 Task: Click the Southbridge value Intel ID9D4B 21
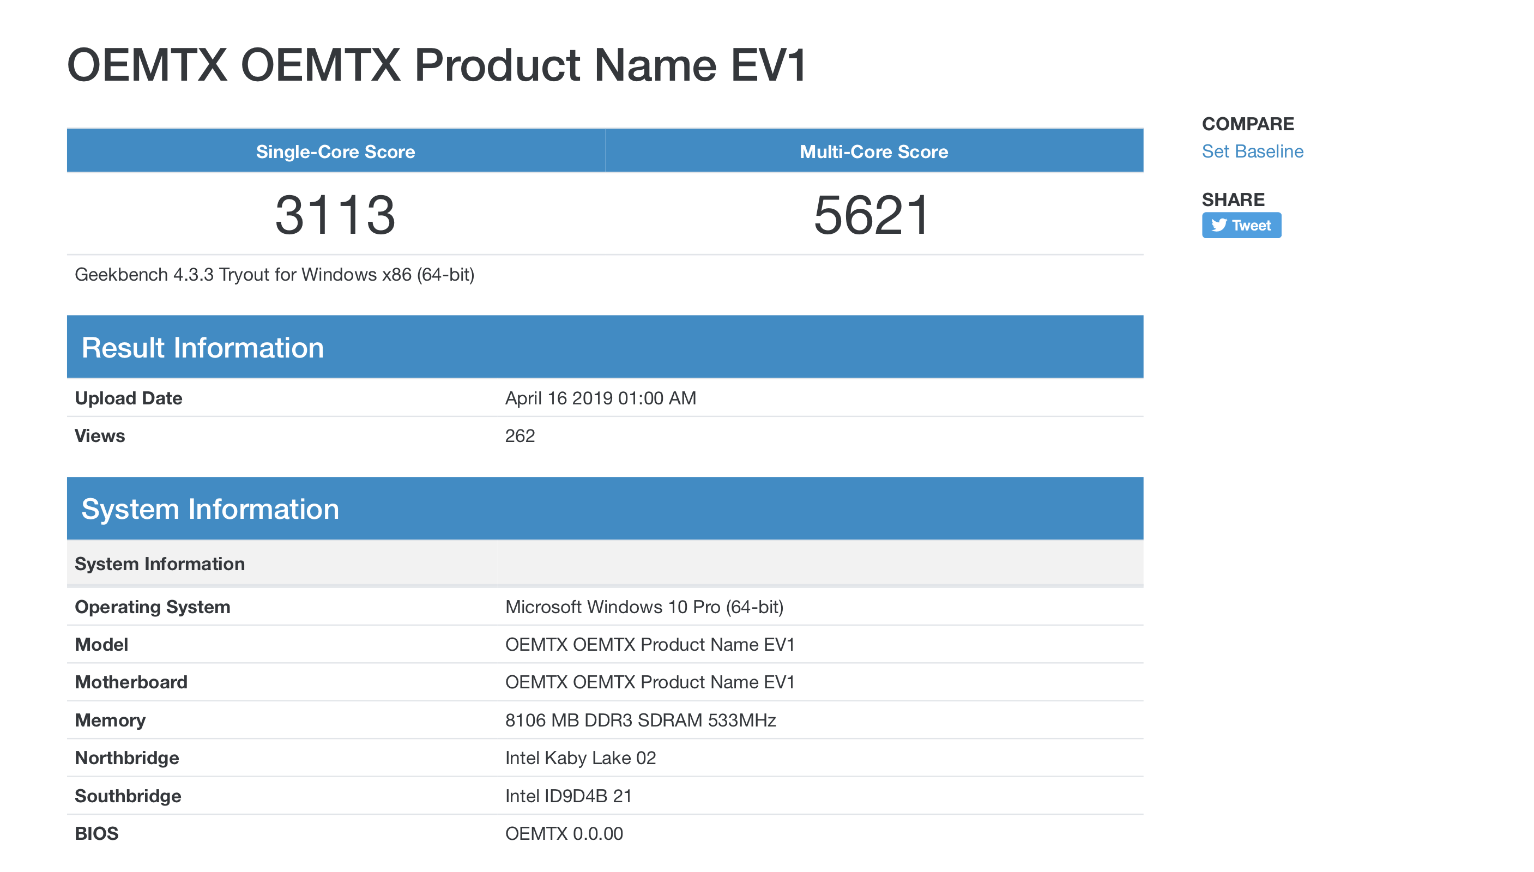pyautogui.click(x=568, y=796)
